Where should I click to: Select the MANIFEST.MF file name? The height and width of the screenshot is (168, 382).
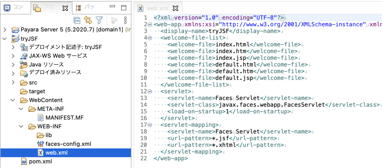[x=65, y=118]
